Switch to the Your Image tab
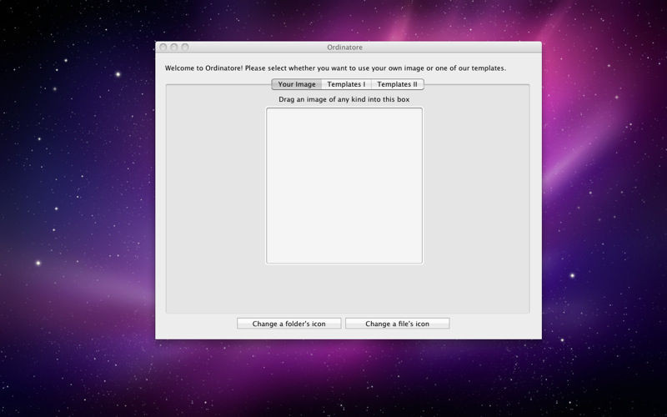667x417 pixels. (297, 84)
